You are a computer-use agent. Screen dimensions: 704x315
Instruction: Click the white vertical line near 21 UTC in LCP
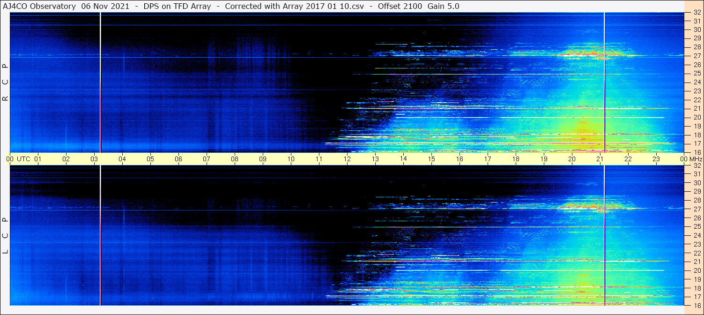point(604,234)
